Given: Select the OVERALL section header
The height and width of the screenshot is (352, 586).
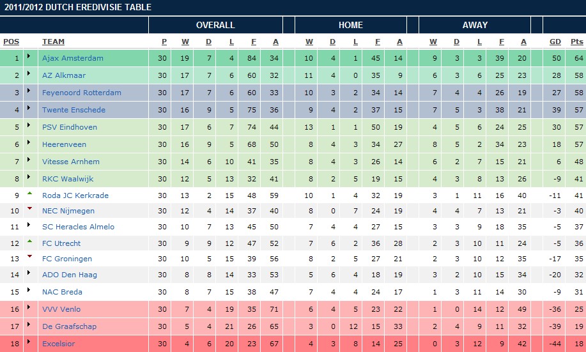Looking at the screenshot, I should point(215,26).
